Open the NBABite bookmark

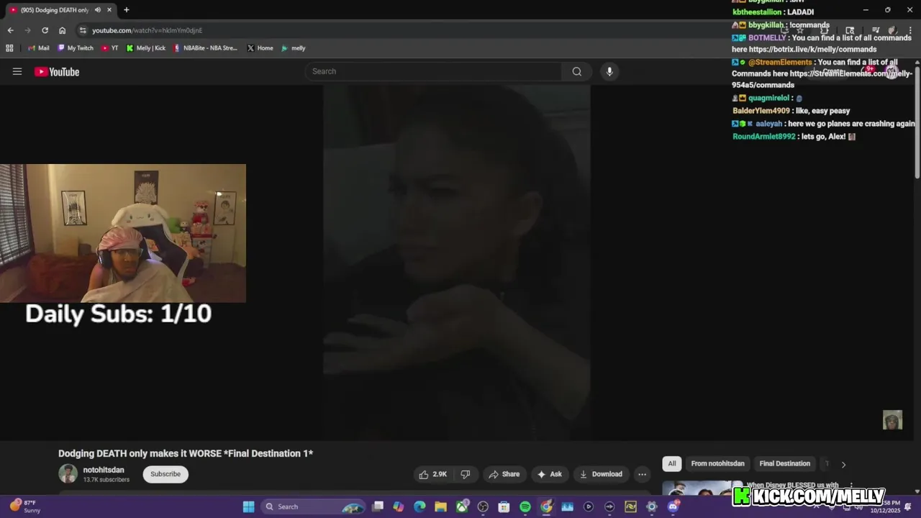click(x=205, y=48)
